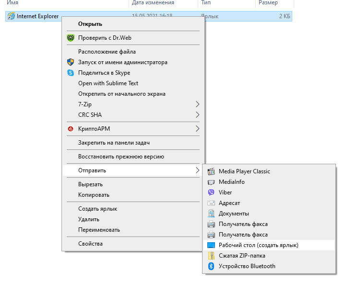Choose Создать ярлык
Viewport: 346px width, 282px height.
133,209
